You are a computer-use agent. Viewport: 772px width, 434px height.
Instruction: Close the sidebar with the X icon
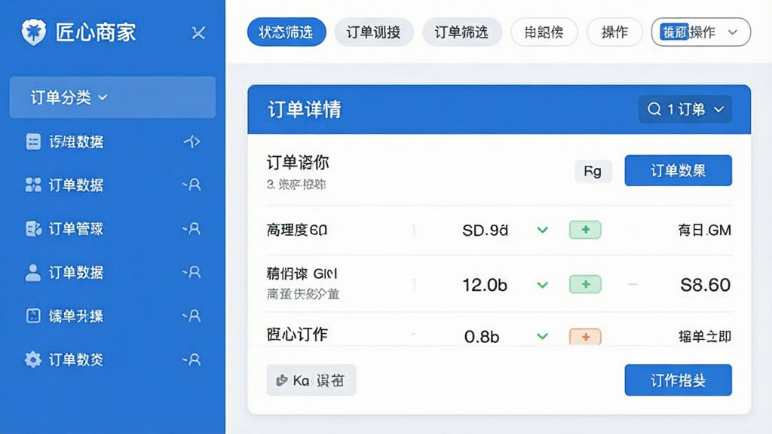198,33
